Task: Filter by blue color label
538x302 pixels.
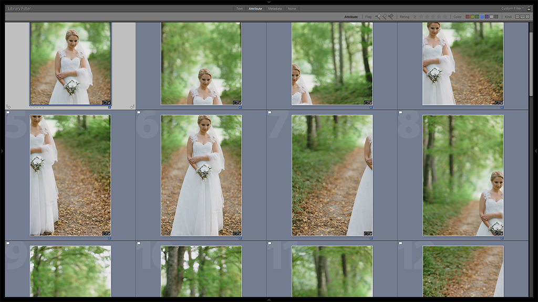Action: tap(482, 16)
